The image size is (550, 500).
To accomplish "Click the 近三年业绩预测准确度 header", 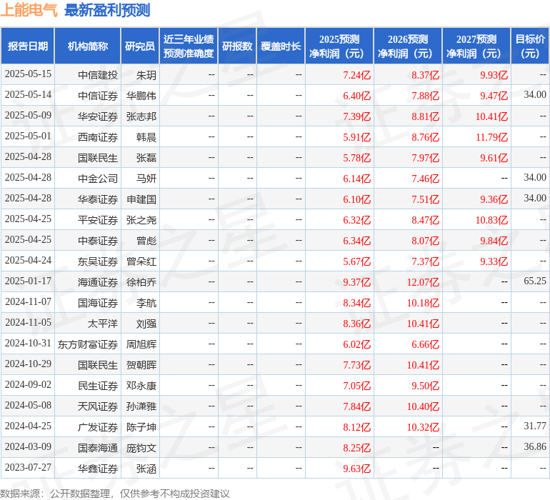I will [x=188, y=46].
